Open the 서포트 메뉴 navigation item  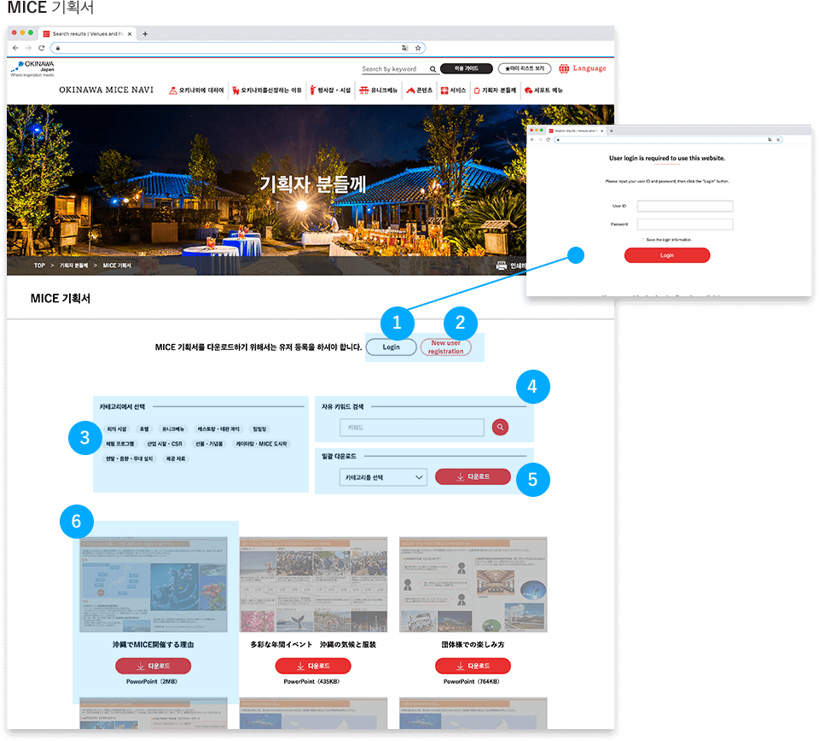point(543,90)
